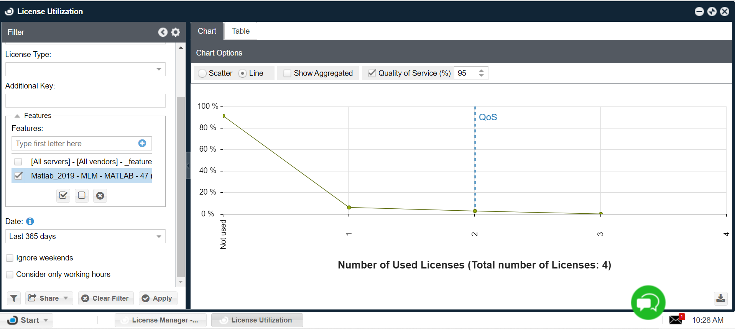
Task: Click the plus icon to add feature
Action: [x=142, y=143]
